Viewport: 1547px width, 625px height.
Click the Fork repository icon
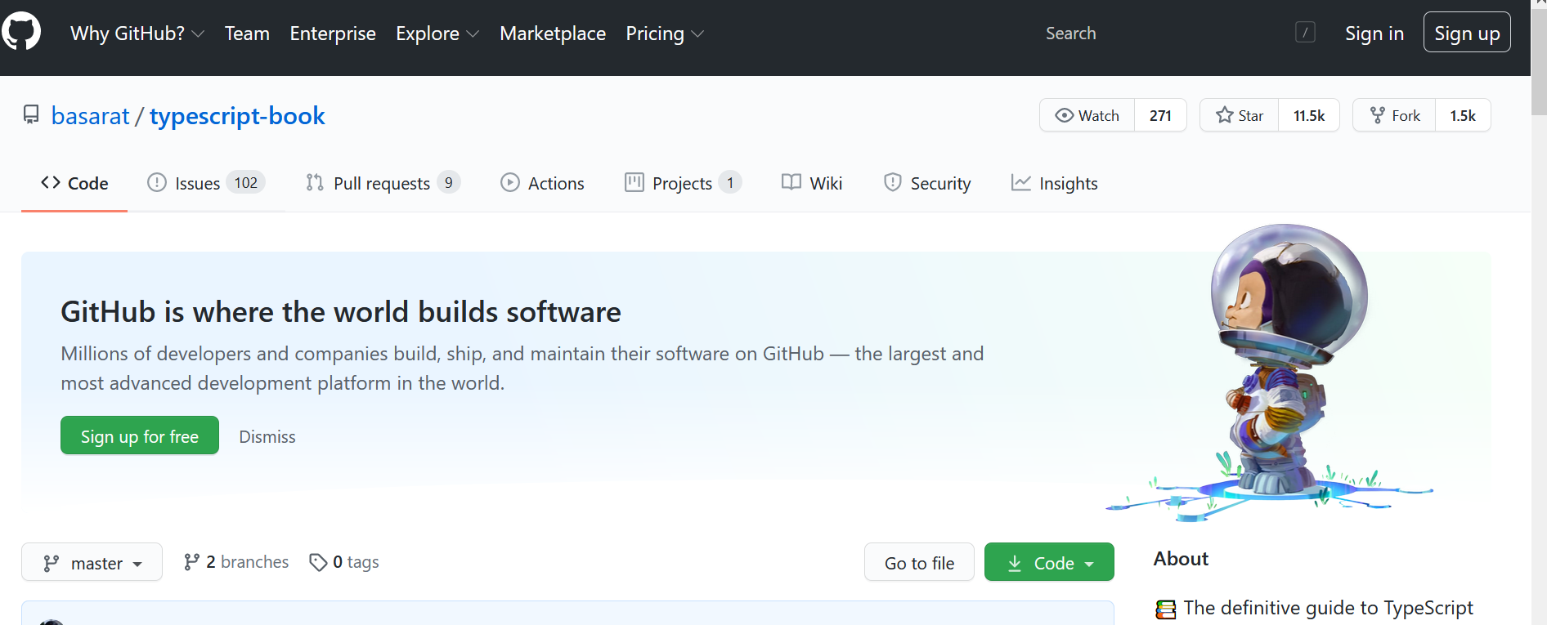tap(1378, 115)
